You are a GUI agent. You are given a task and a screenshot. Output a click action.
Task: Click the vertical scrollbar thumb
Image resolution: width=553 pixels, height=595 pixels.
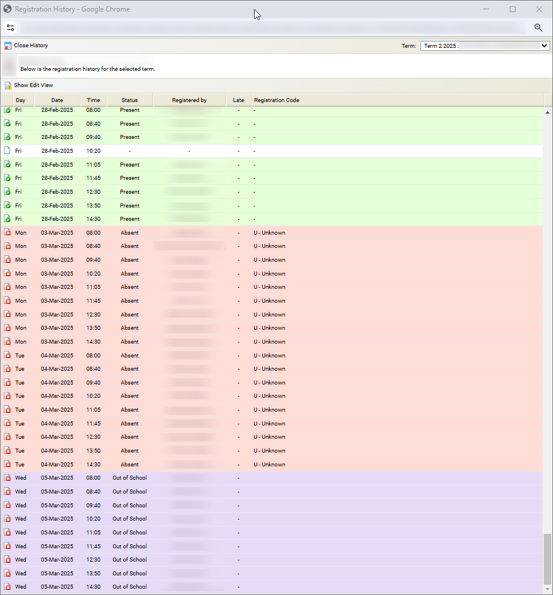click(548, 558)
